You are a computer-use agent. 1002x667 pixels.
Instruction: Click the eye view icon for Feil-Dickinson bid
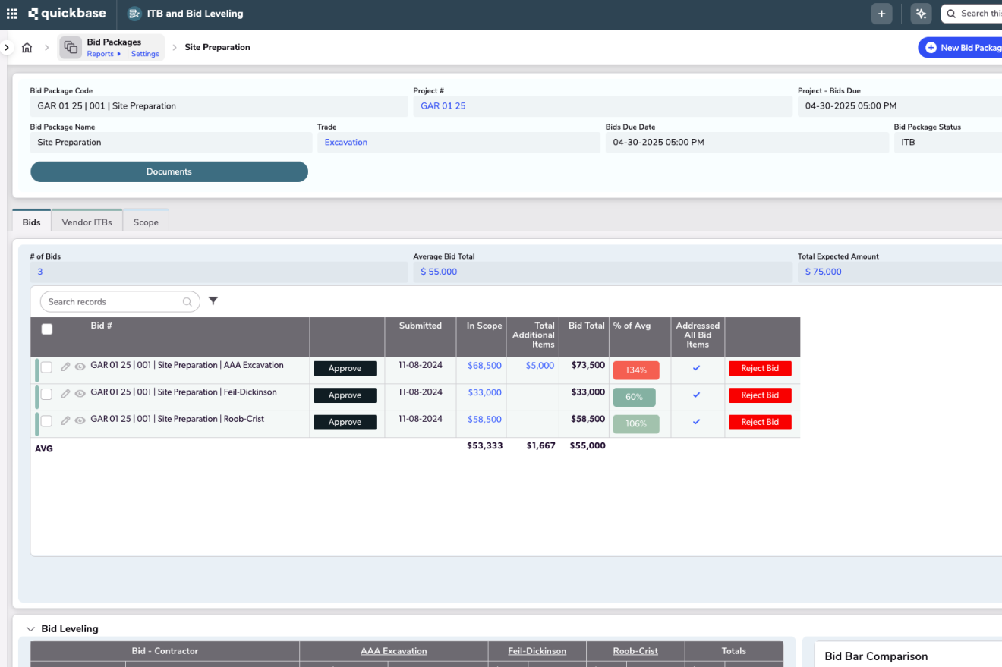click(80, 395)
